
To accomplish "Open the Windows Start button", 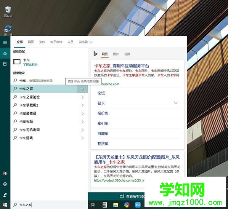I will (x=5, y=205).
